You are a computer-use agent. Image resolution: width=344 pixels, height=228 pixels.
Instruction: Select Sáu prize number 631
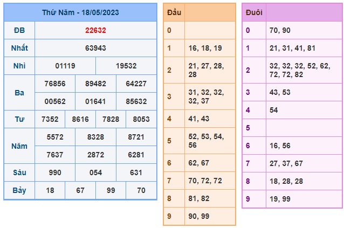pos(136,172)
